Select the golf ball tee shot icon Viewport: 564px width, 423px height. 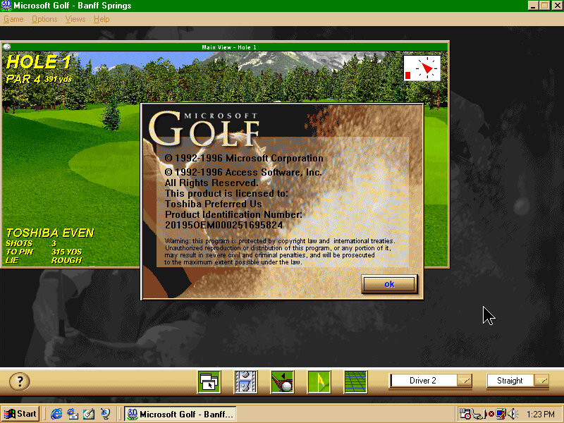tap(283, 381)
